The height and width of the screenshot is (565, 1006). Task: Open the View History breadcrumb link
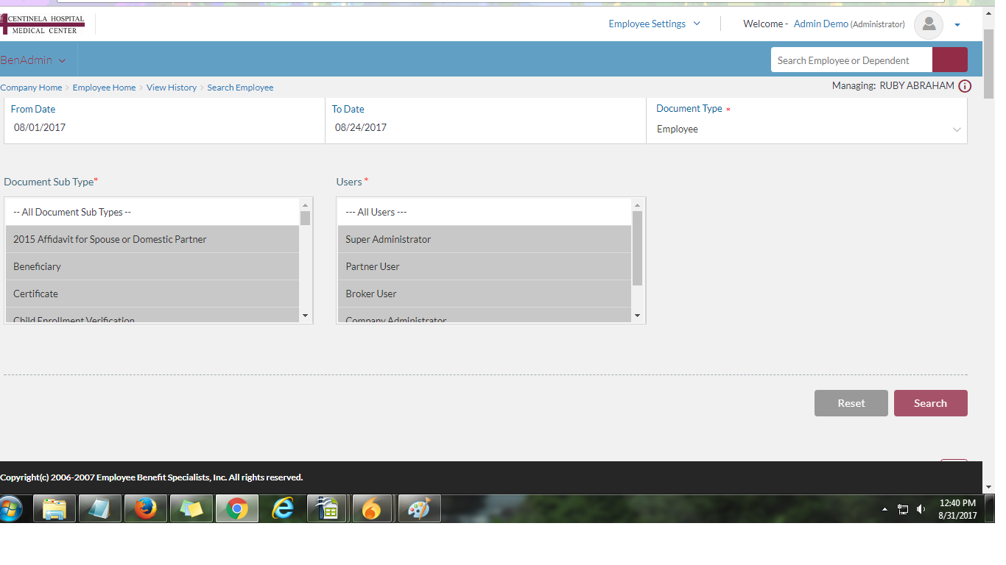171,88
